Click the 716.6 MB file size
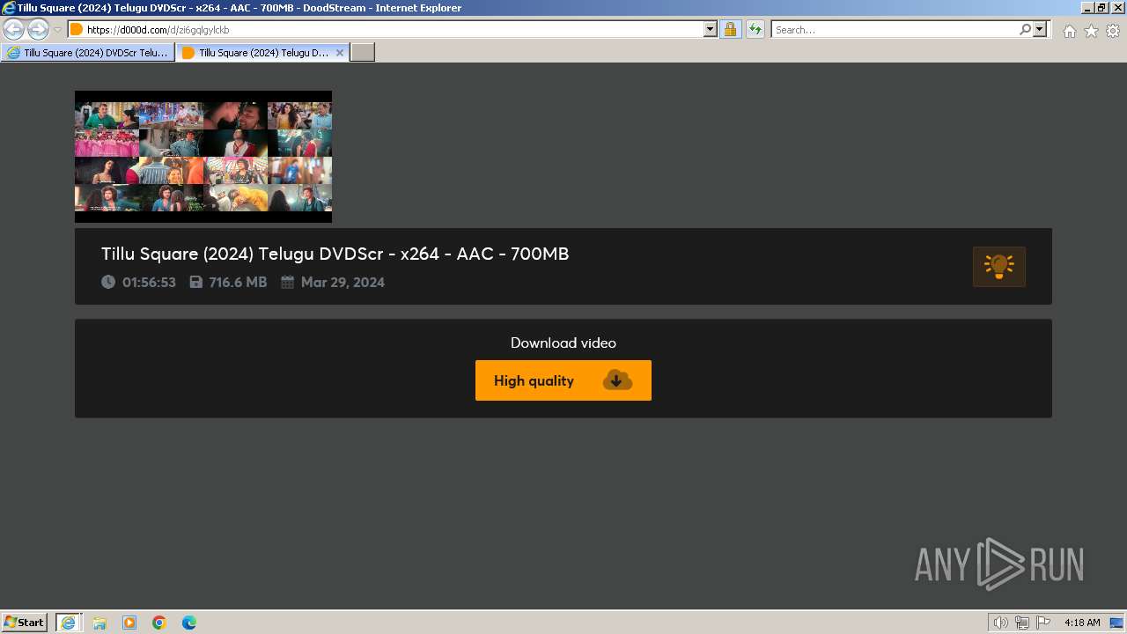 tap(238, 283)
